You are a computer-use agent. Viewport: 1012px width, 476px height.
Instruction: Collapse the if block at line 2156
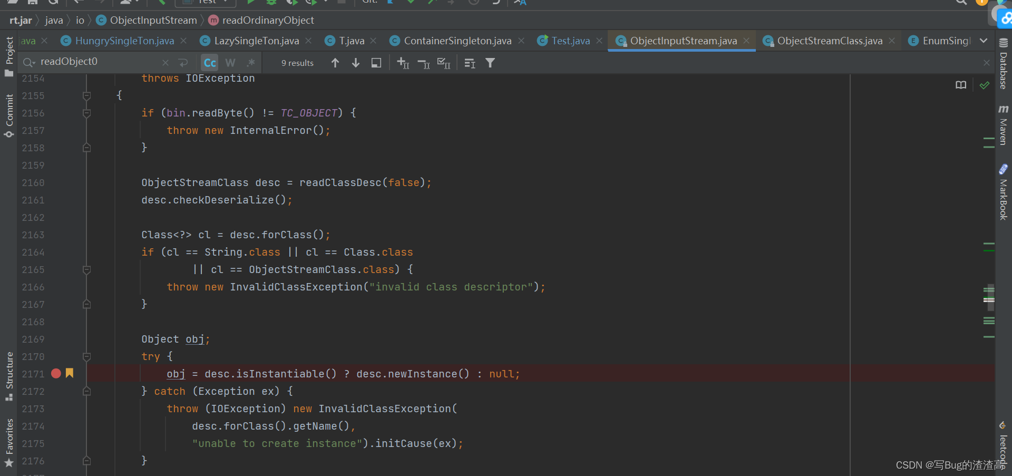coord(86,113)
